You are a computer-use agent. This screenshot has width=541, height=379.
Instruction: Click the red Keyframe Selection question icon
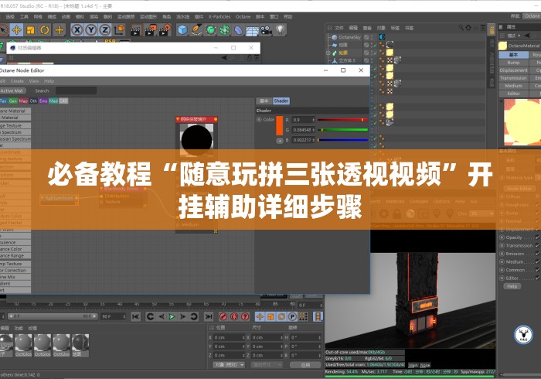coord(245,316)
